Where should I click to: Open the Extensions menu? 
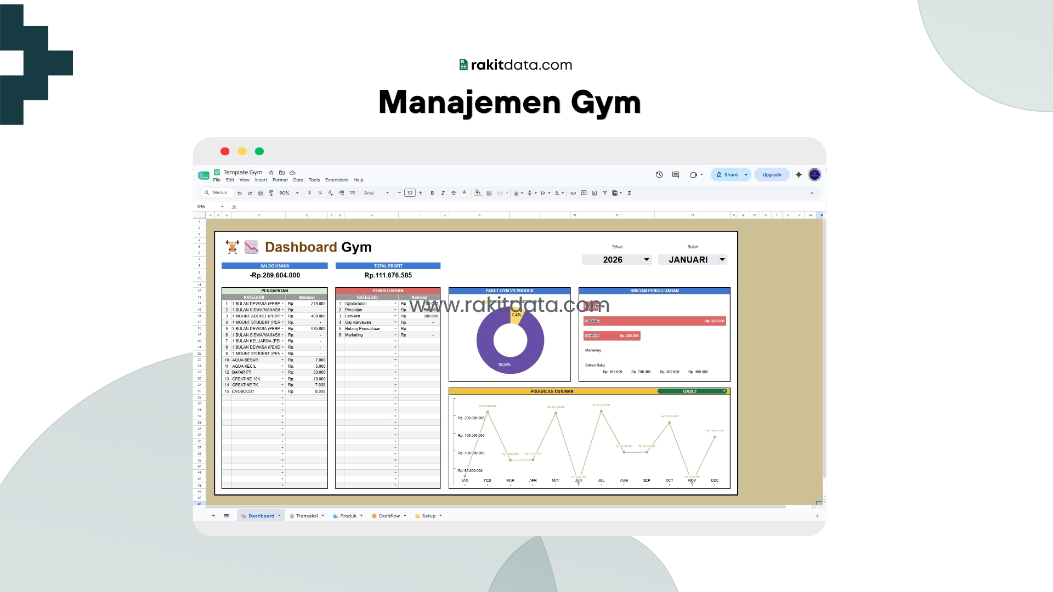[x=337, y=180]
